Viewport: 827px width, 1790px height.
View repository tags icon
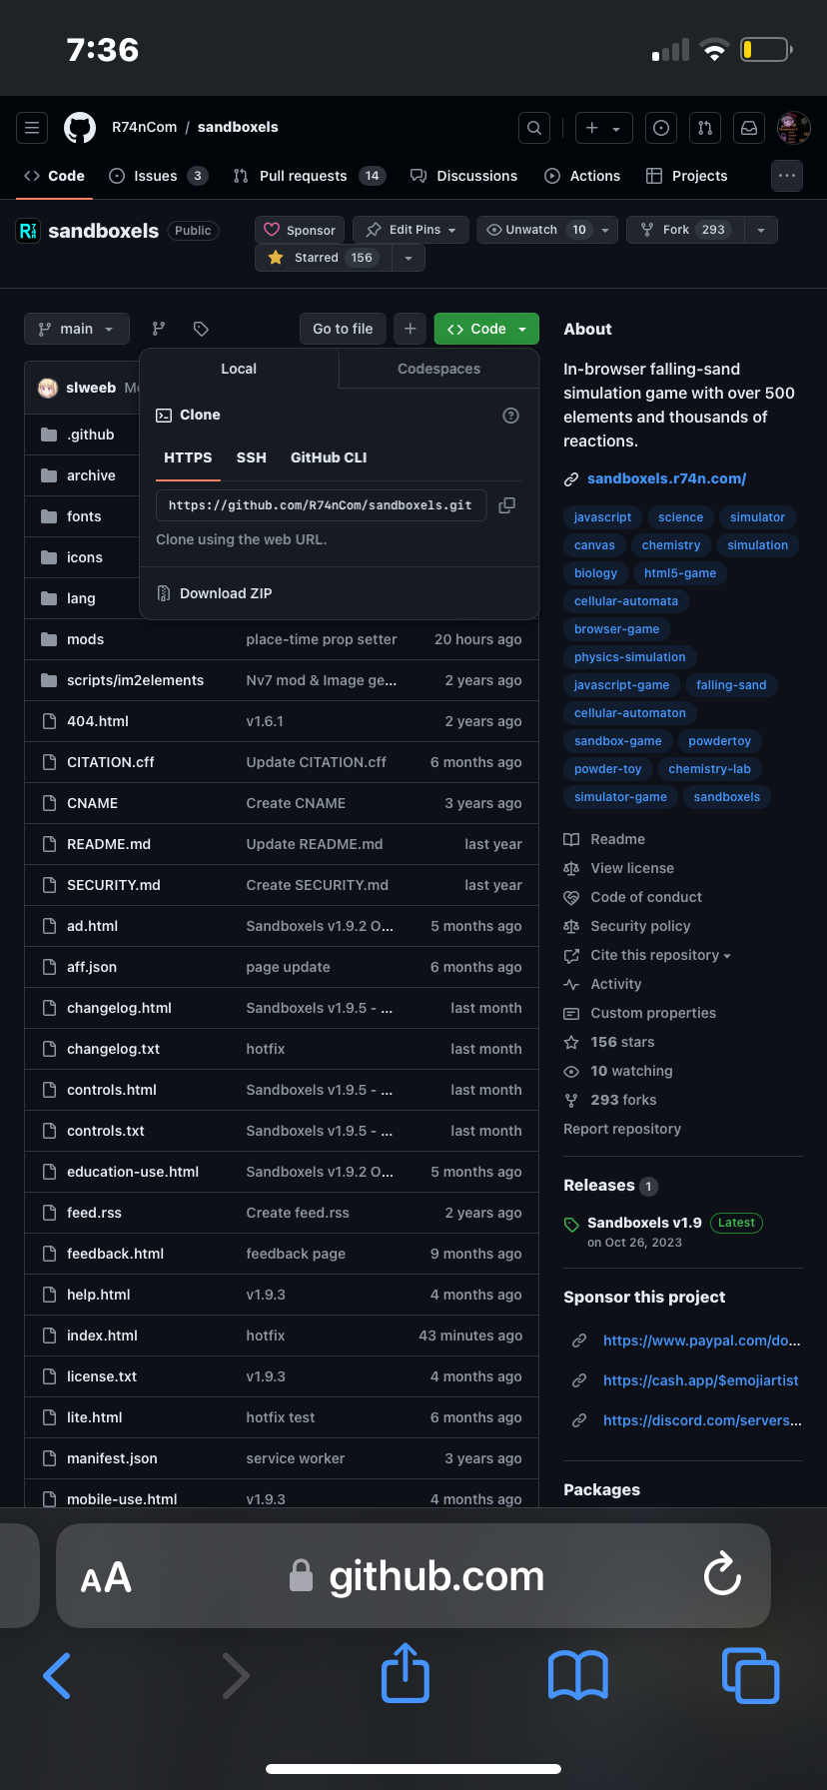click(x=201, y=329)
